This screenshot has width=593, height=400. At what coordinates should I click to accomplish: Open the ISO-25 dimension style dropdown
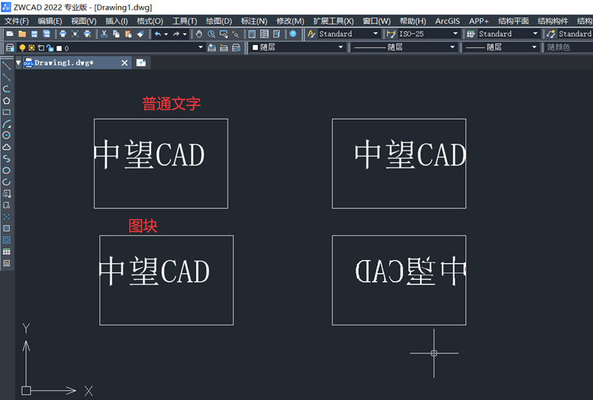point(455,34)
